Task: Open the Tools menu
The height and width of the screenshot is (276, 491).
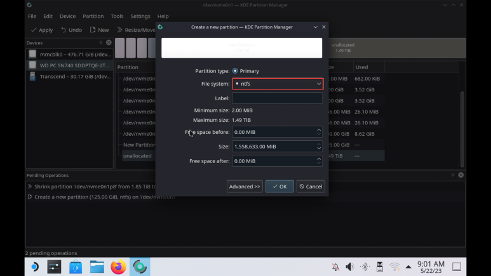Action: coord(117,16)
